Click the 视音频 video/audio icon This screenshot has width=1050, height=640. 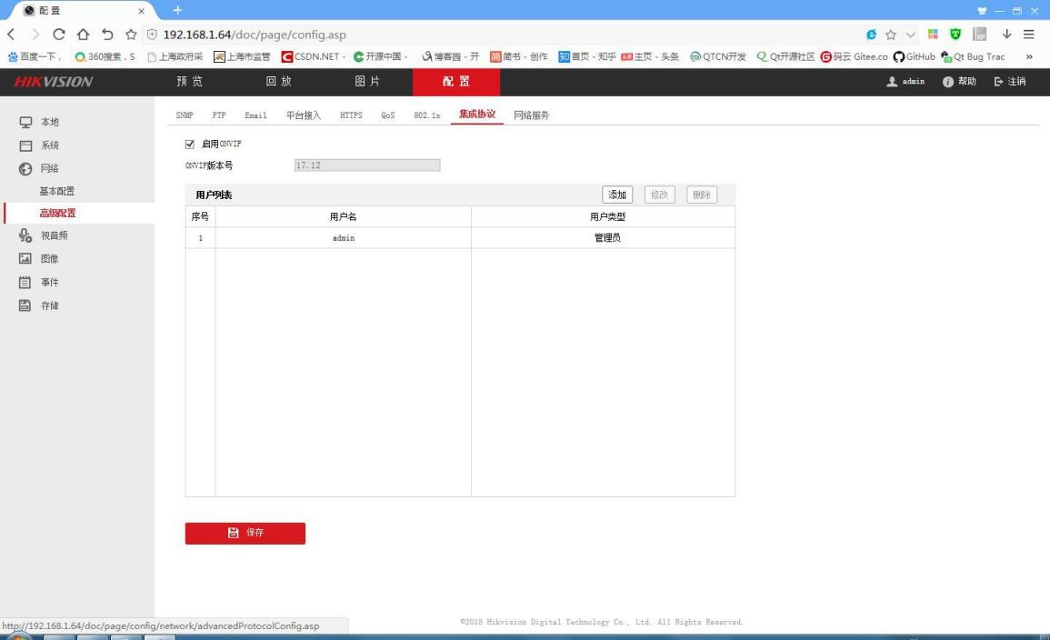[x=25, y=236]
